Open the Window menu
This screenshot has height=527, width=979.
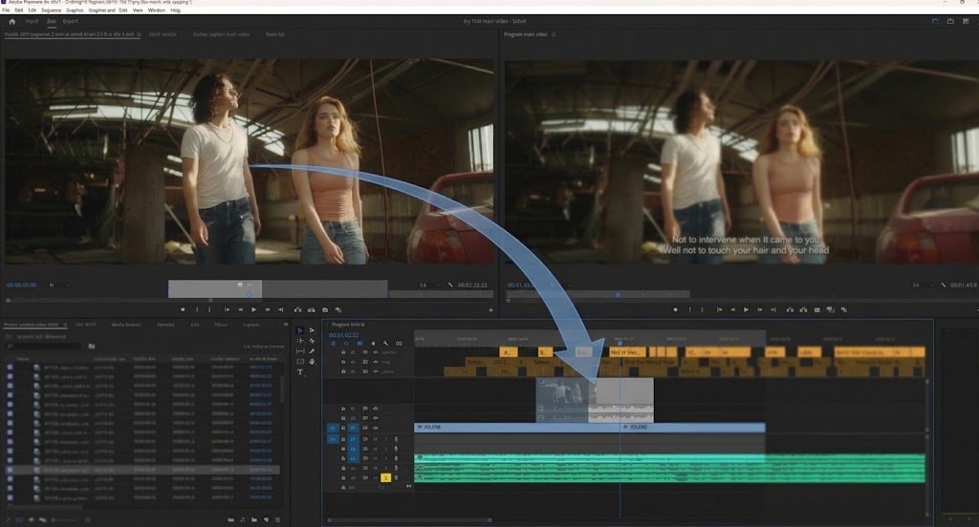coord(157,11)
